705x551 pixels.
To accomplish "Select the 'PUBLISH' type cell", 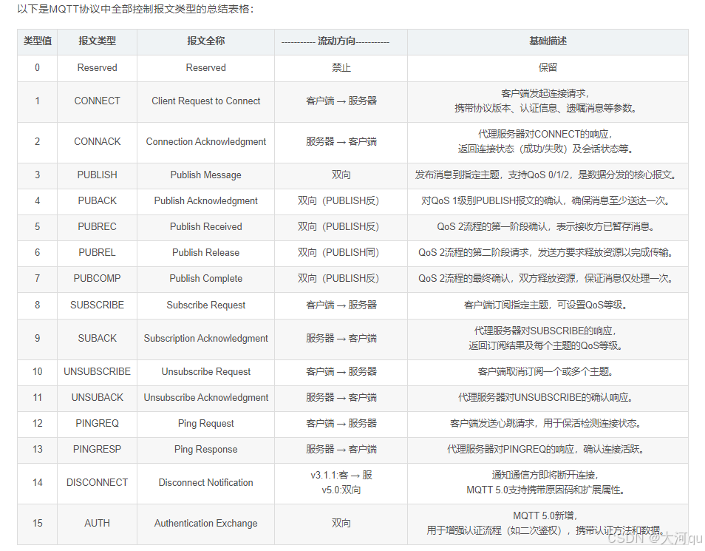I will [97, 175].
